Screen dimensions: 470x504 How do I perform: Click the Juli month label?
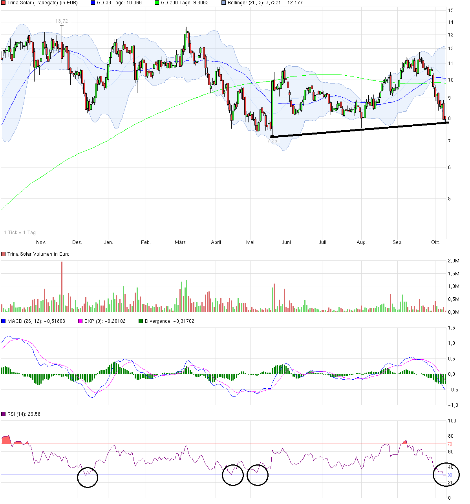point(322,242)
